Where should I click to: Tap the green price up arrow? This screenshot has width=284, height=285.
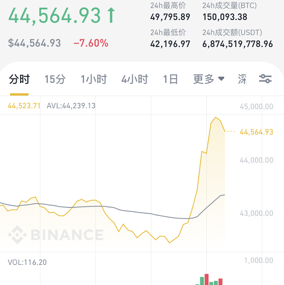111,15
